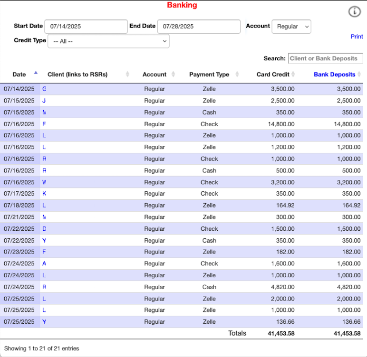
Task: Click the End Date field
Action: coord(198,27)
